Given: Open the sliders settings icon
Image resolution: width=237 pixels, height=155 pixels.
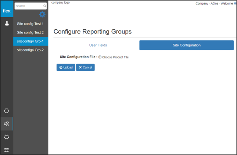Looking at the screenshot, I should [7, 149].
